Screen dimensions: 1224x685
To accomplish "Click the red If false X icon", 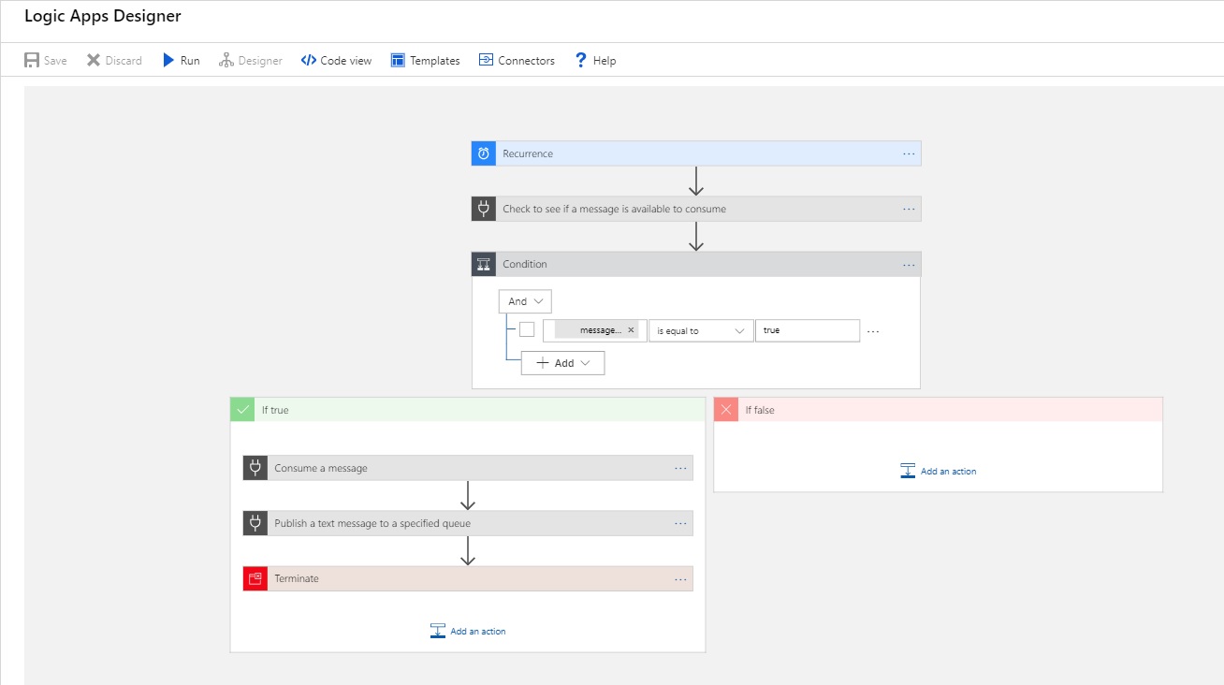I will pos(726,409).
